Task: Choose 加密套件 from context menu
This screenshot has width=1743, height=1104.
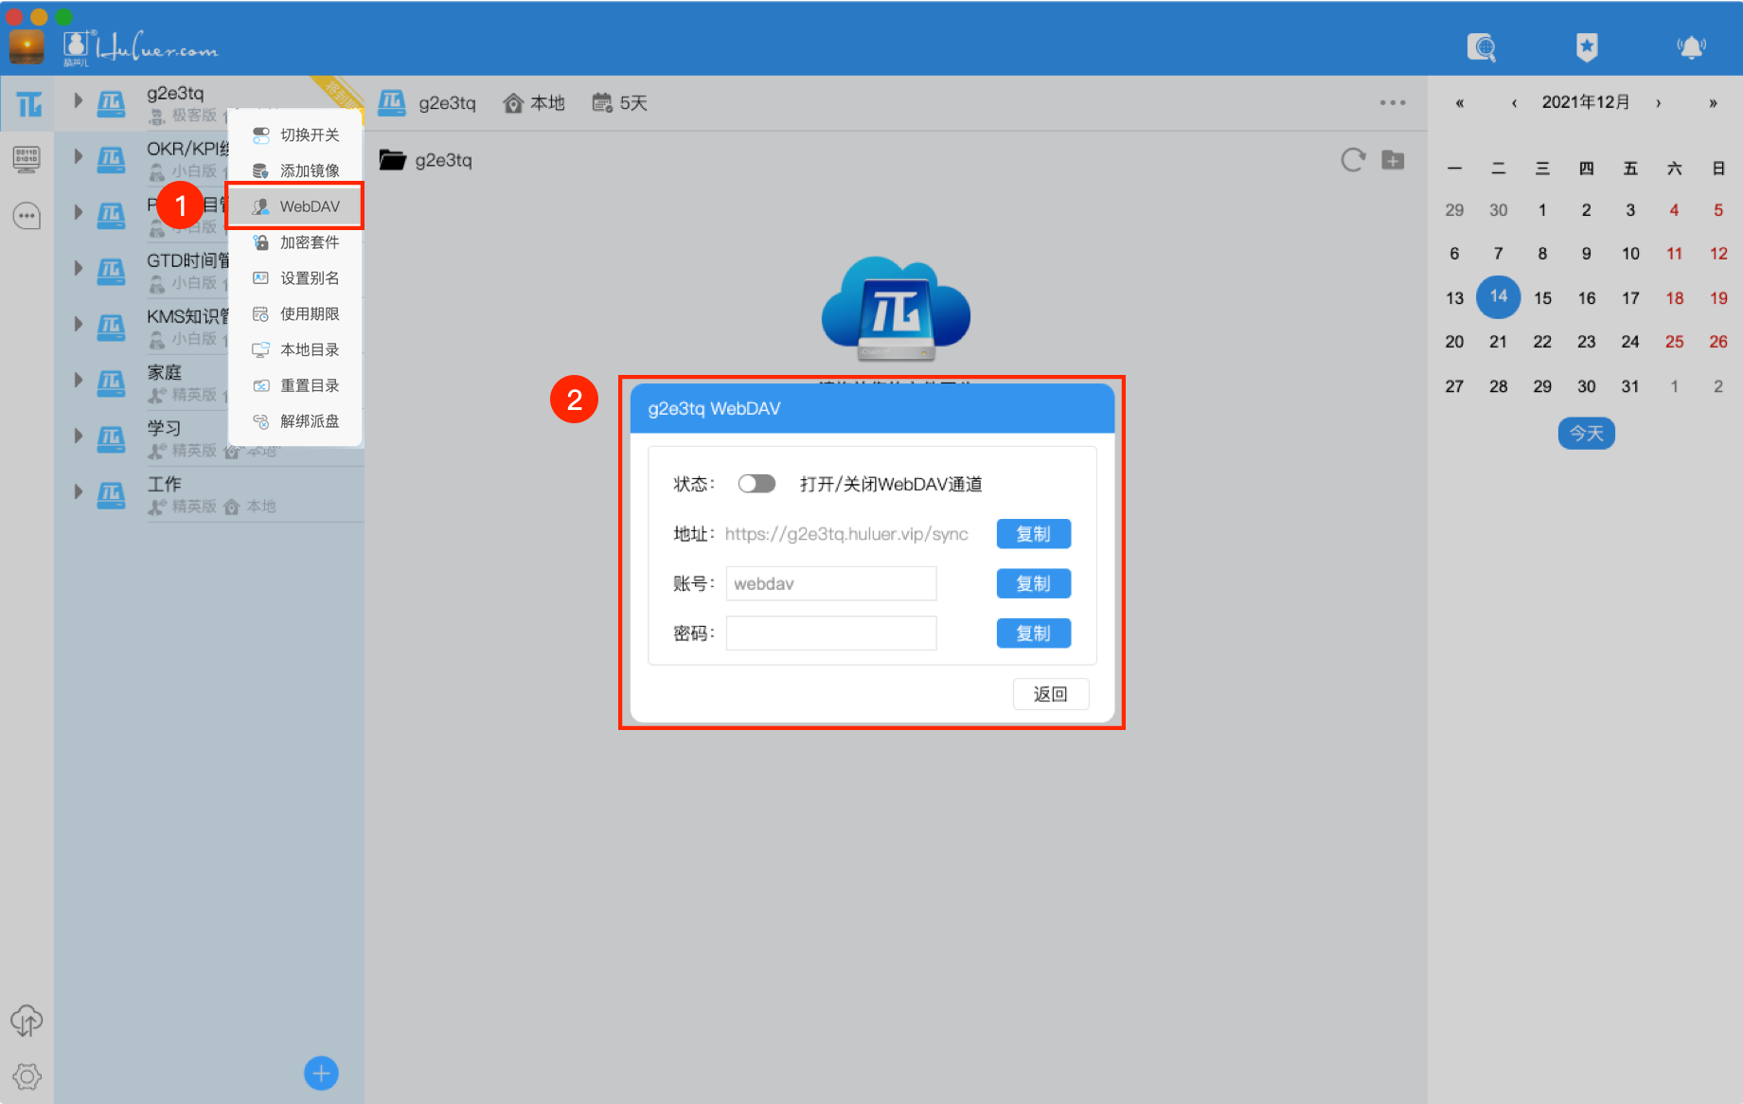Action: [295, 242]
